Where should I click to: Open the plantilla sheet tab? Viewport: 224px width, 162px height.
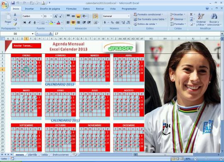(32, 155)
